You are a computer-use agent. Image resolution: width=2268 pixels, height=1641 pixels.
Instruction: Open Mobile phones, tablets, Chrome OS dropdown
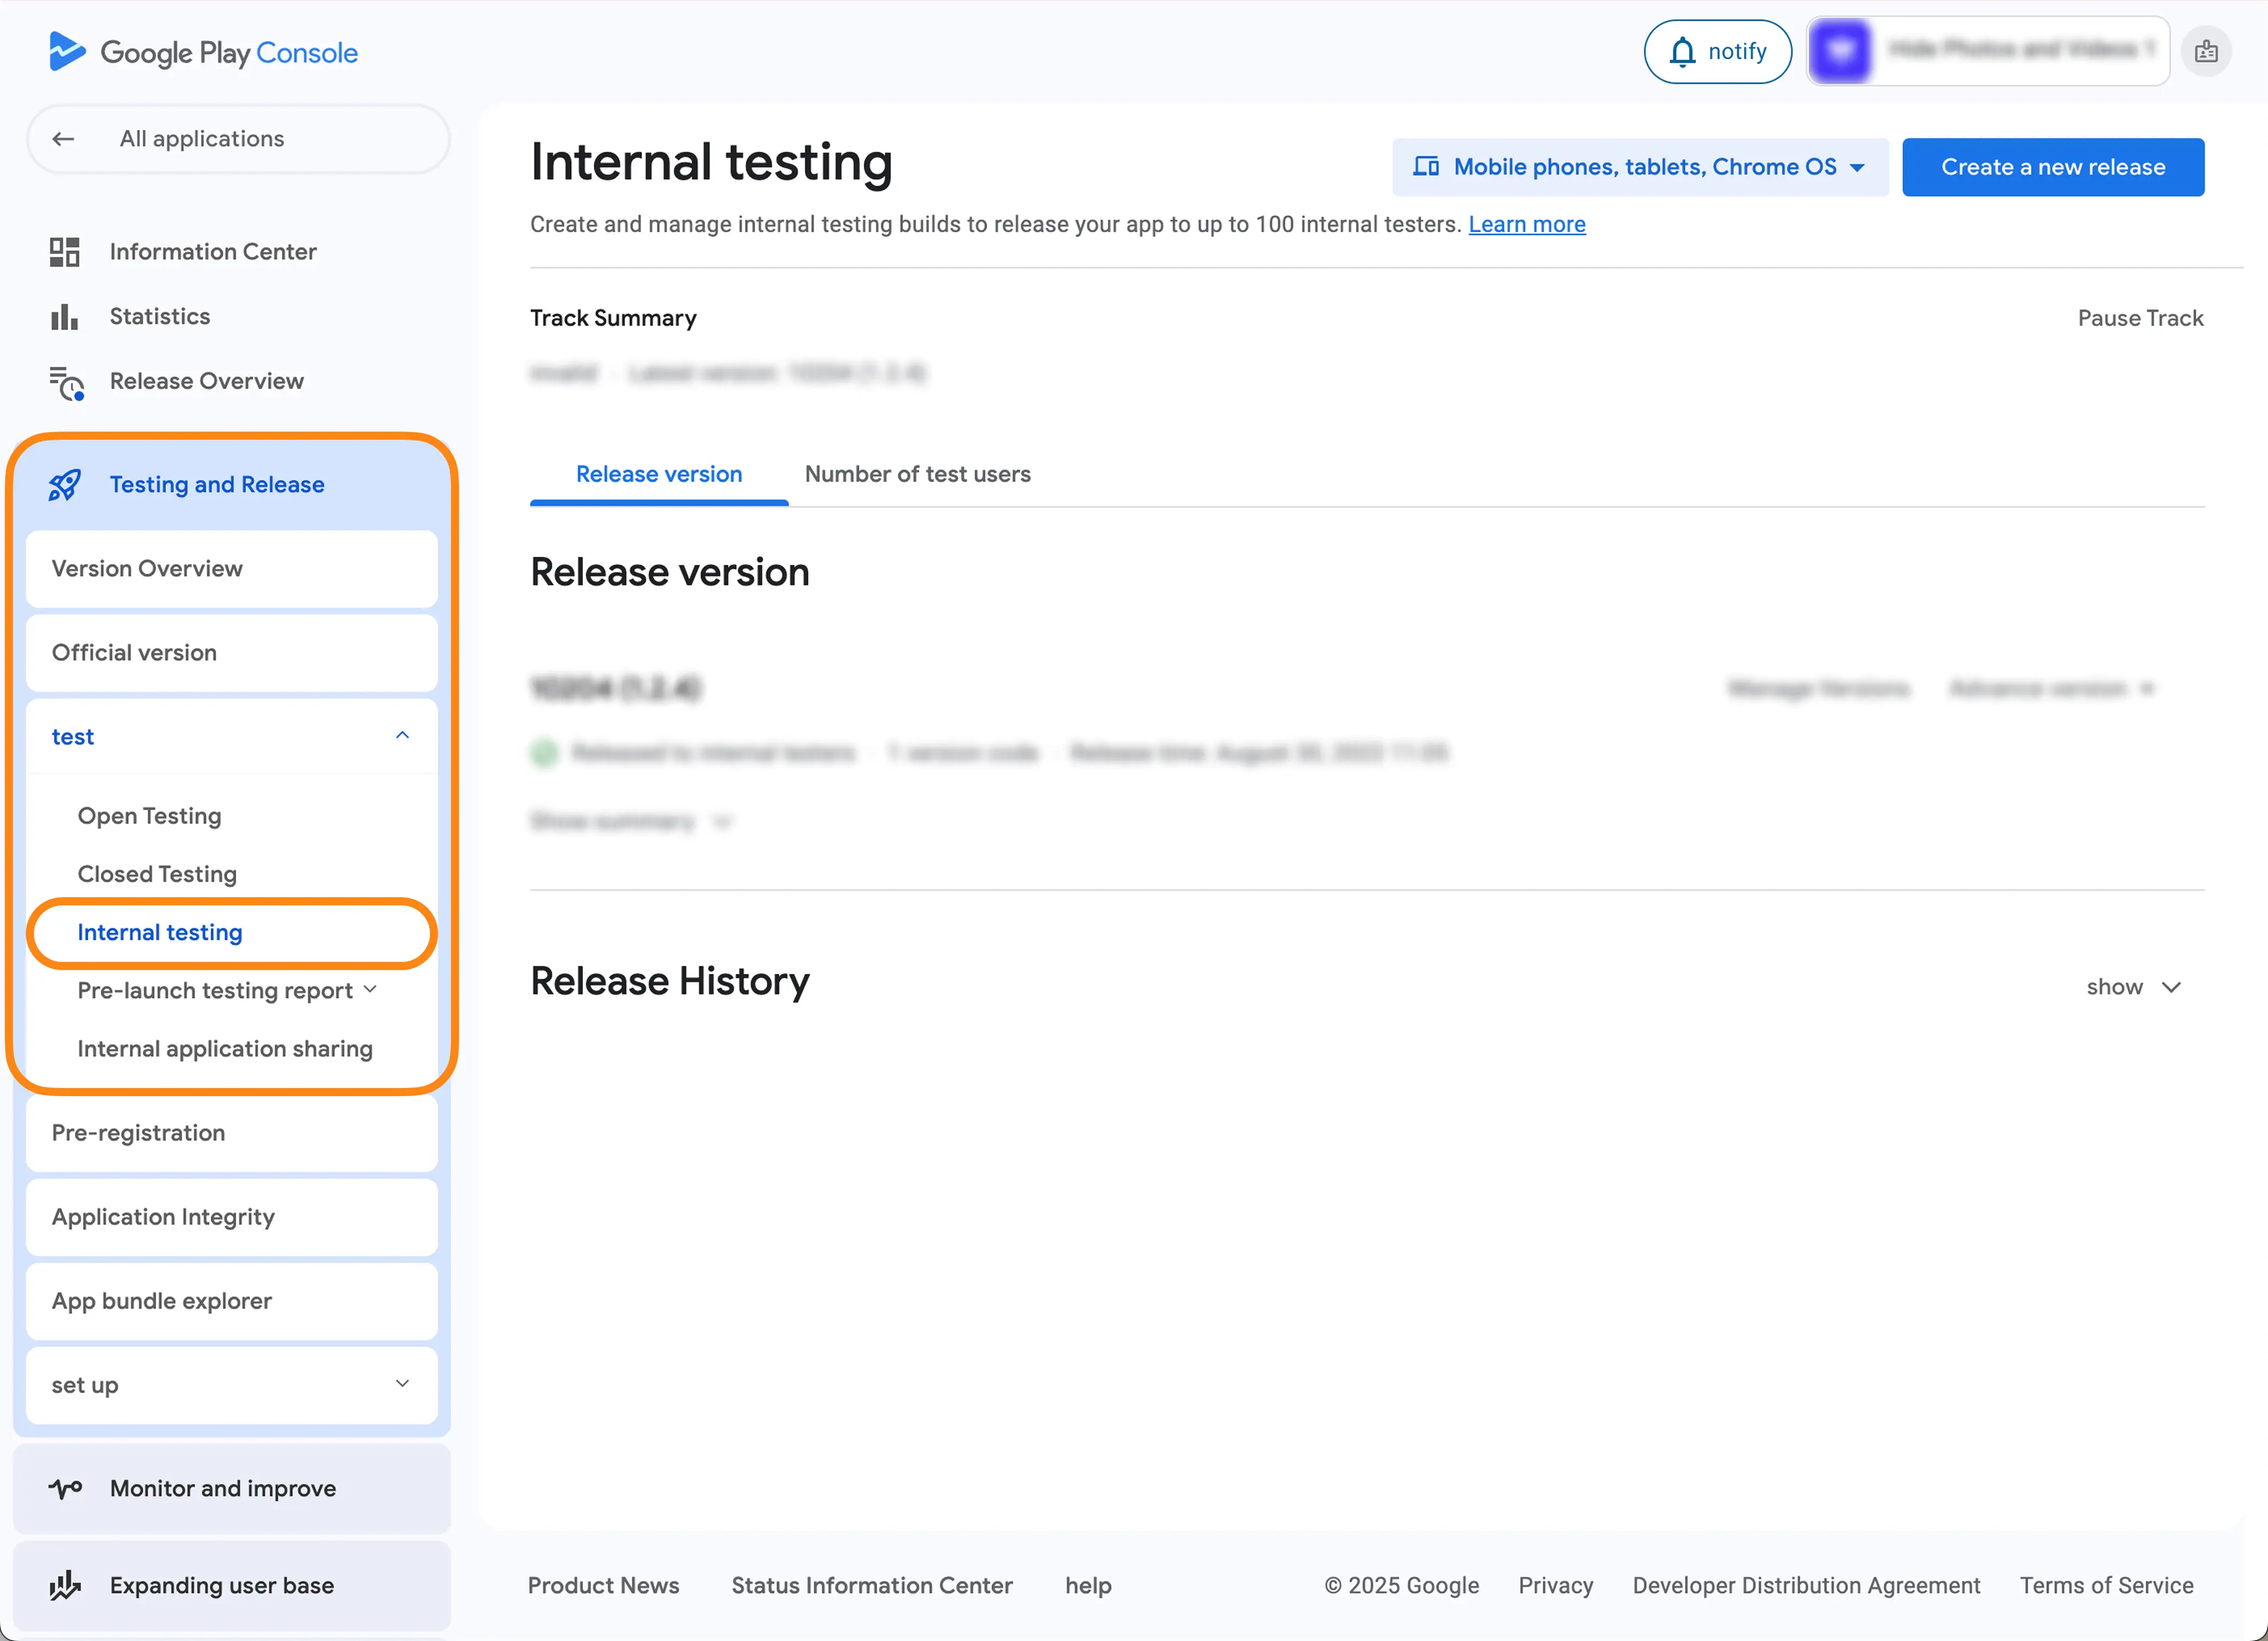1640,167
